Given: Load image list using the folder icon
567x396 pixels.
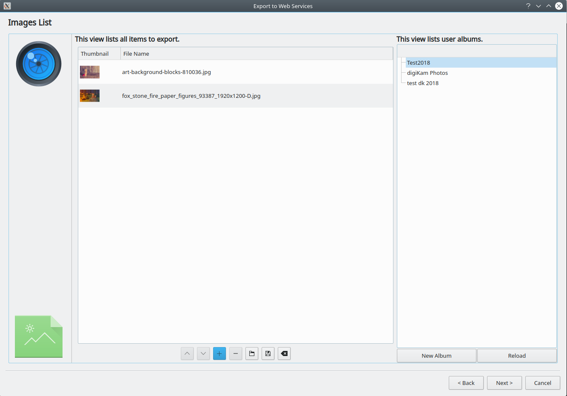Looking at the screenshot, I should click(252, 353).
